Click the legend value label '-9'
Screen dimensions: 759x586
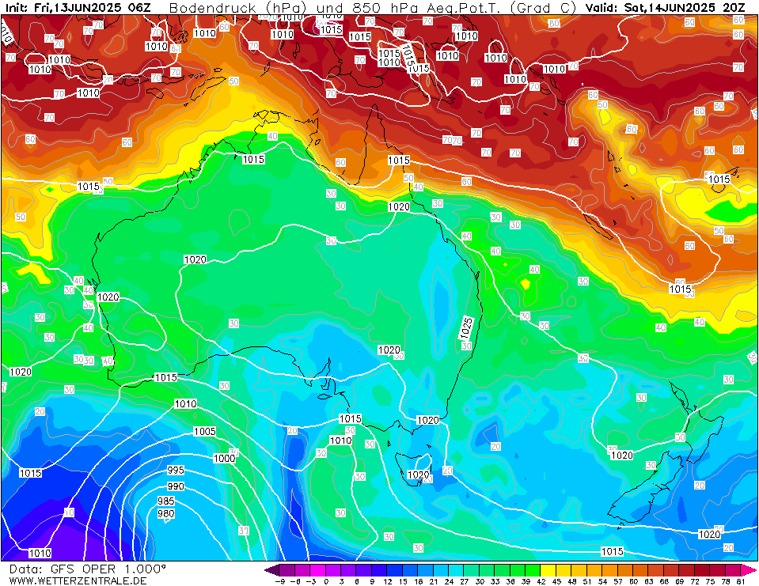(279, 581)
